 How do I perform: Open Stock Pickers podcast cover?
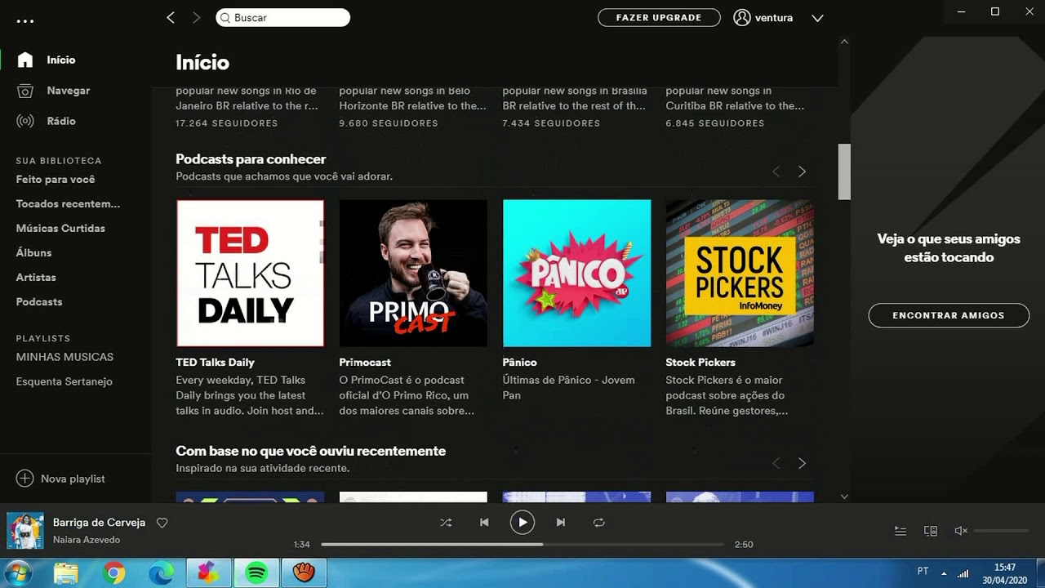pos(740,273)
